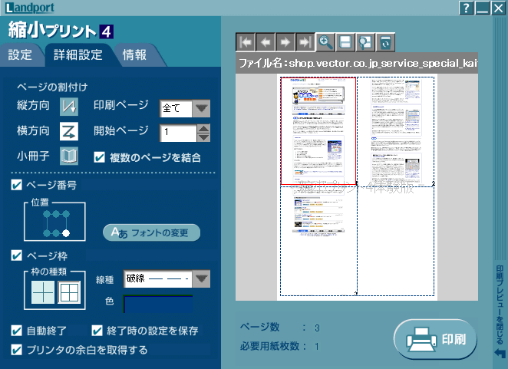Click the フォントの変更 button
508x369 pixels.
pyautogui.click(x=151, y=232)
